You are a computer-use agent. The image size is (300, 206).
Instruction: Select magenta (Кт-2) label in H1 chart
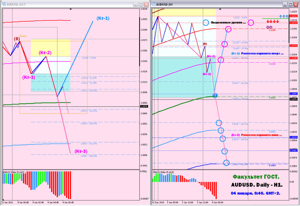click(211, 56)
